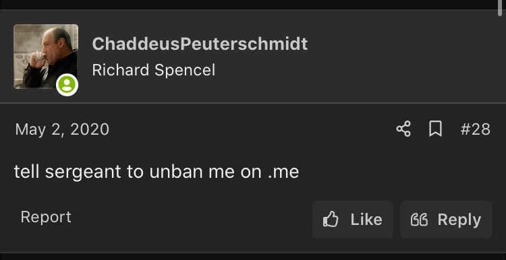Report this post
Viewport: 506px width, 260px height.
46,217
